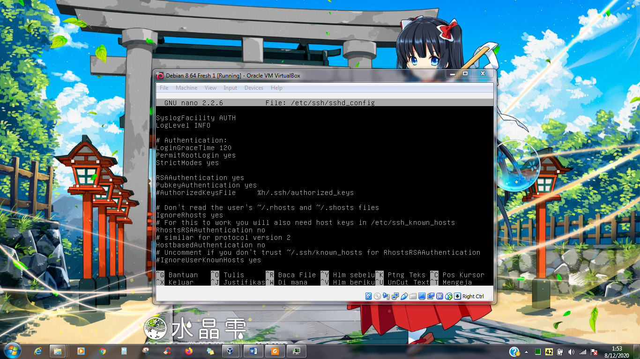Click the mouse integration indicator icon
This screenshot has width=640, height=359.
[449, 296]
